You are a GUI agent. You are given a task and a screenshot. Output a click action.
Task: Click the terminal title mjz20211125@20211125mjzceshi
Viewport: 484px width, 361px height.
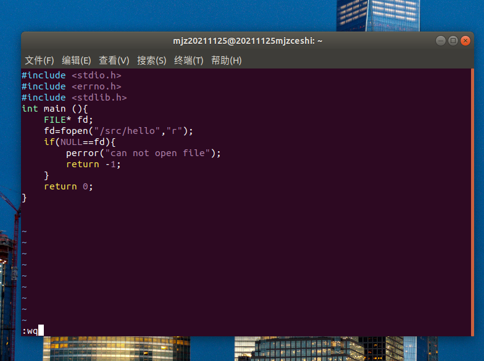click(x=248, y=41)
